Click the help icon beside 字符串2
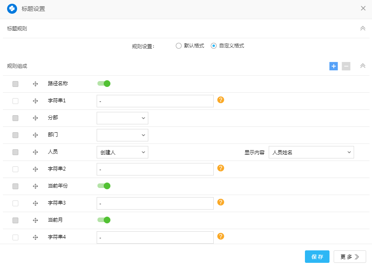 click(221, 168)
